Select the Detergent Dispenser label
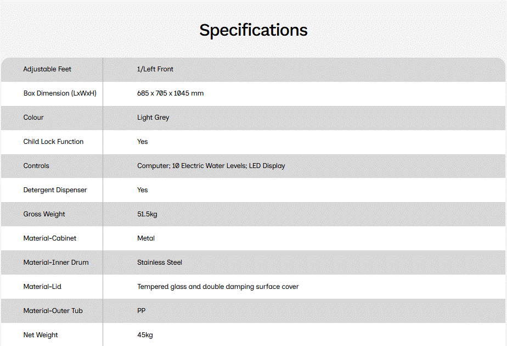 (x=55, y=190)
